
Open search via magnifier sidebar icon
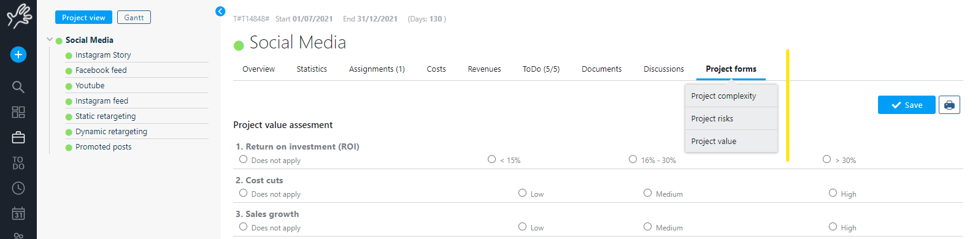(x=18, y=87)
